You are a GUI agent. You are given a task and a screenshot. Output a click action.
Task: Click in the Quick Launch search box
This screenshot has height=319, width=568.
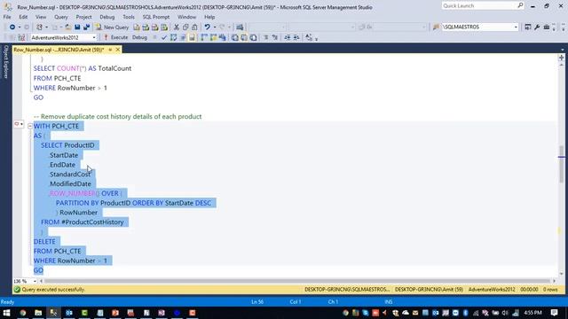click(483, 6)
